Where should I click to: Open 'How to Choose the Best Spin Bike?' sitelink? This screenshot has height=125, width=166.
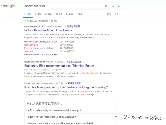pyautogui.click(x=41, y=42)
